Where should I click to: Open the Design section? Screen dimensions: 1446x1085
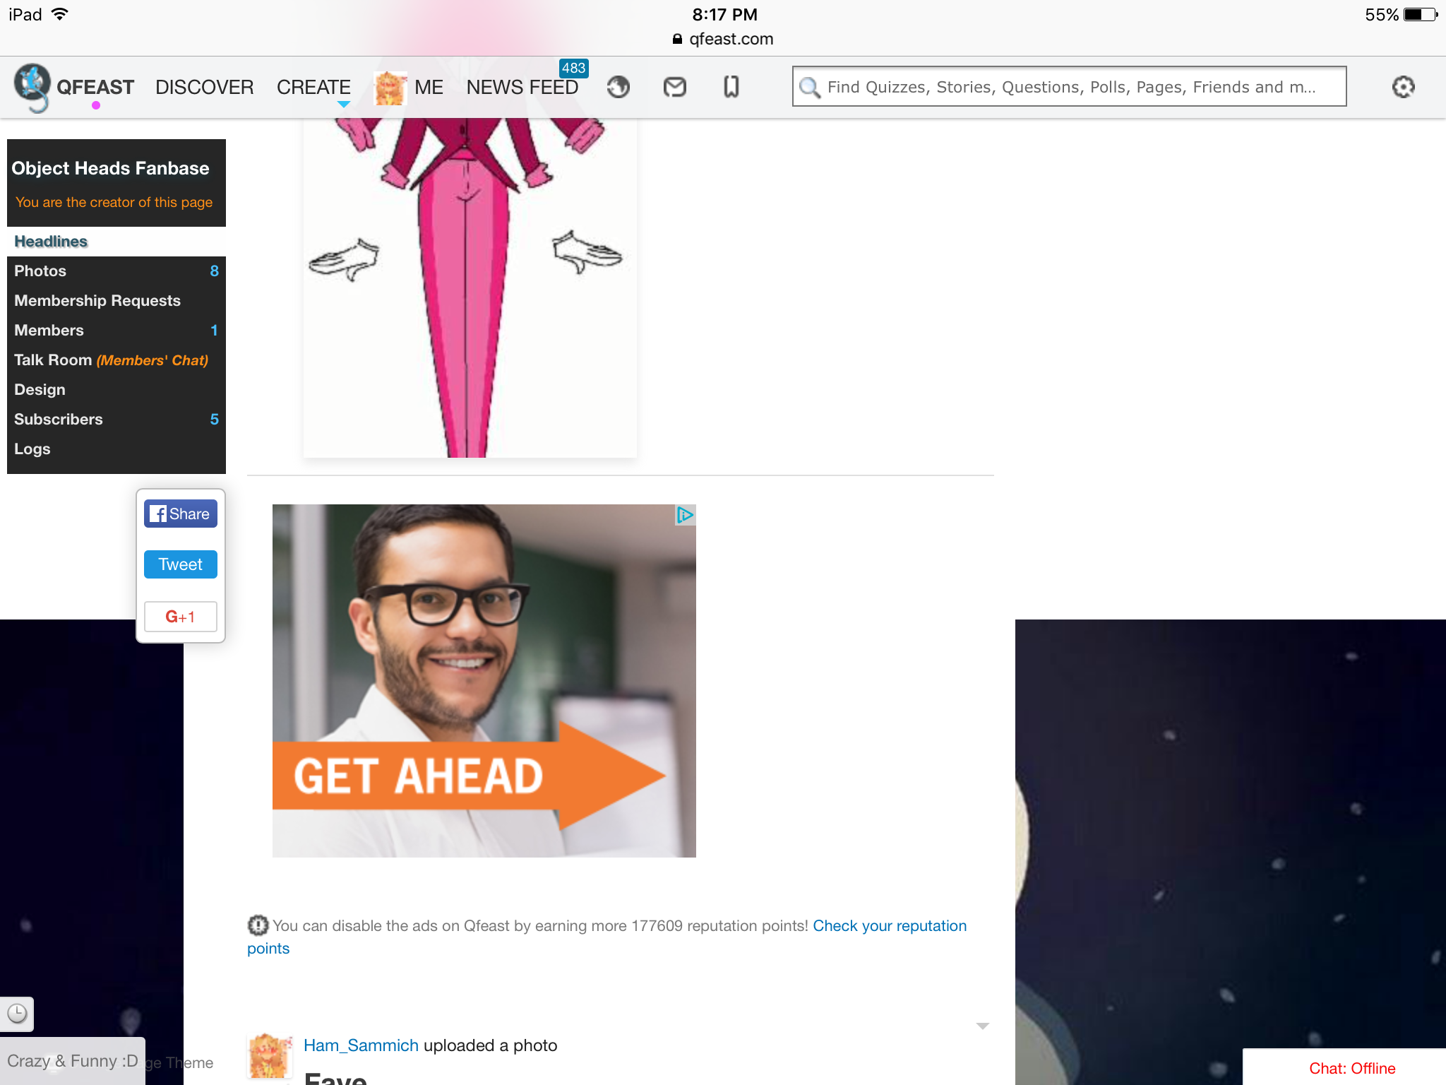point(116,390)
